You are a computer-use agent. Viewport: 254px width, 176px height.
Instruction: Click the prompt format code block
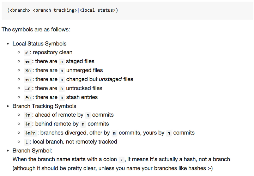(x=127, y=11)
